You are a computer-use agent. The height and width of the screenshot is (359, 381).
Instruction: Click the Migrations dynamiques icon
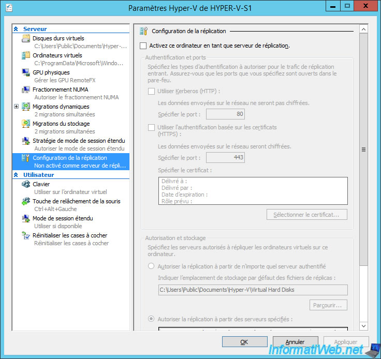[x=26, y=107]
